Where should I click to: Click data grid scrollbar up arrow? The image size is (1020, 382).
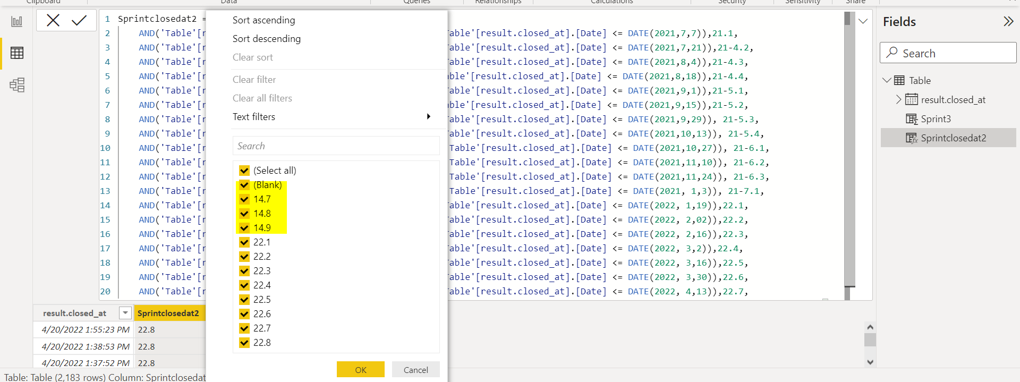(x=870, y=327)
